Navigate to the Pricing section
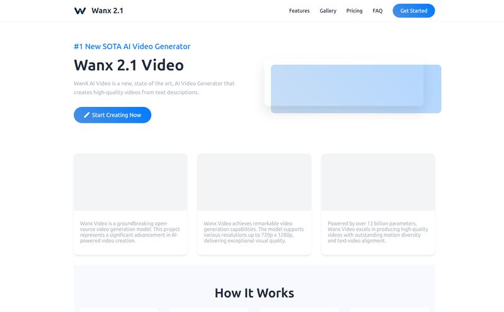 [x=354, y=11]
